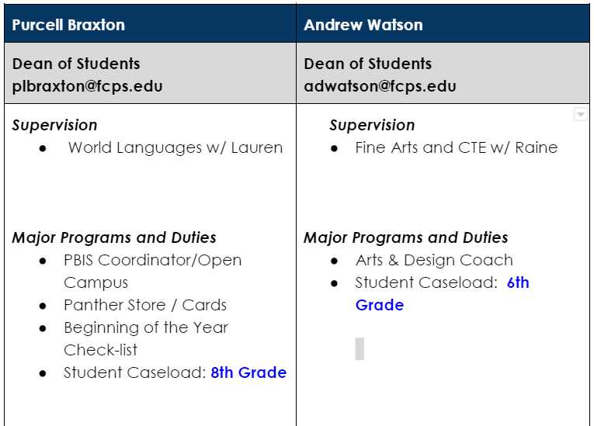Click the Arts & Design Coach bullet
This screenshot has width=594, height=426.
[434, 260]
